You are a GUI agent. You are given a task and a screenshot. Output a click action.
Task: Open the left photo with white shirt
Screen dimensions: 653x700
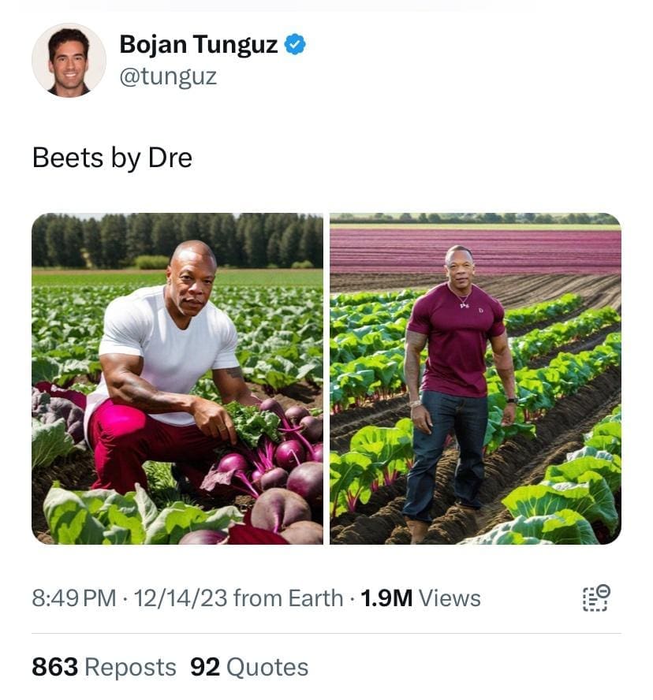177,378
